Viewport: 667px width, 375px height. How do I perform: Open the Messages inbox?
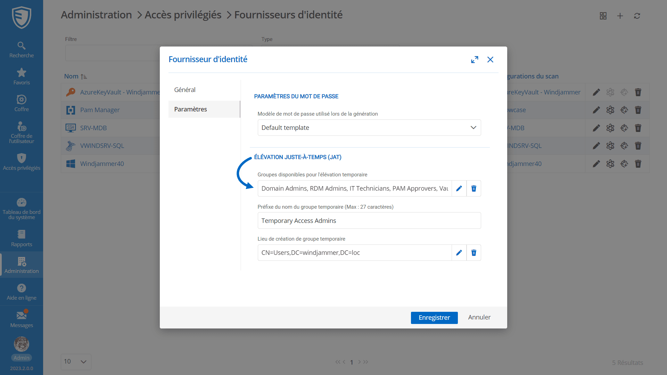pyautogui.click(x=22, y=319)
